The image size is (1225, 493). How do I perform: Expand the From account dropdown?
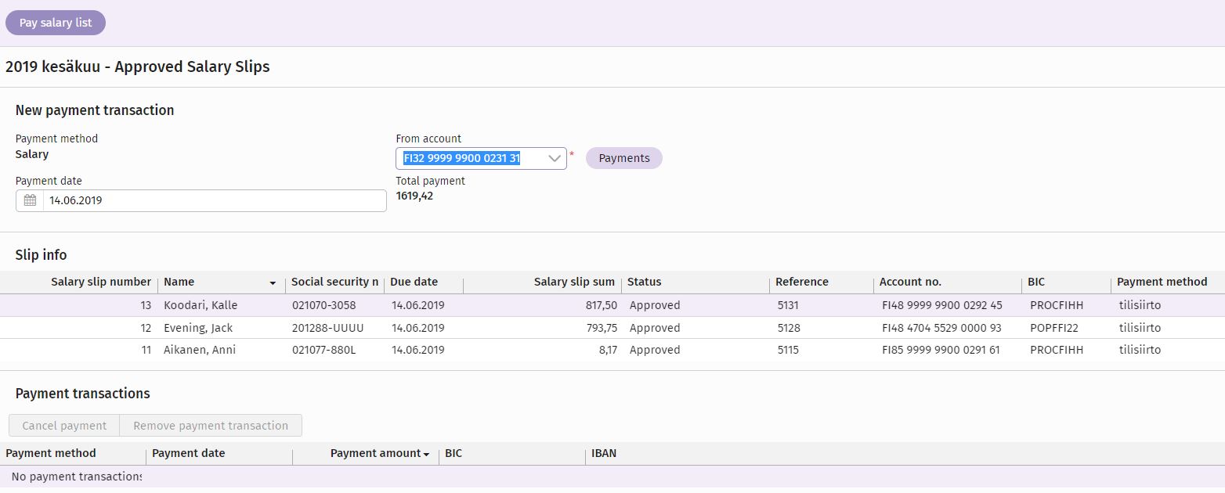pos(555,158)
